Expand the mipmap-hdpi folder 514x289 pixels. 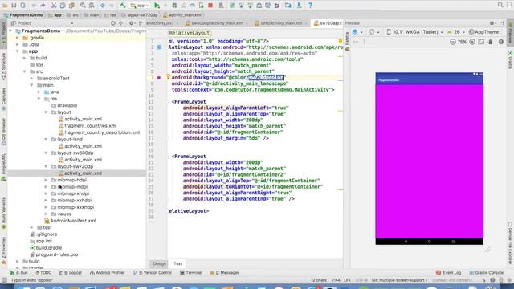click(46, 180)
